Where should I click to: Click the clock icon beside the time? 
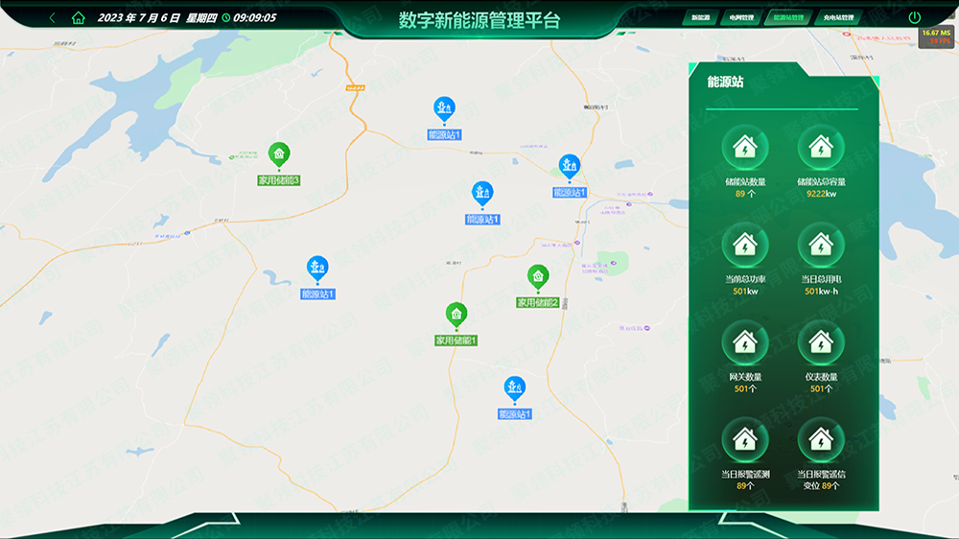pyautogui.click(x=225, y=17)
